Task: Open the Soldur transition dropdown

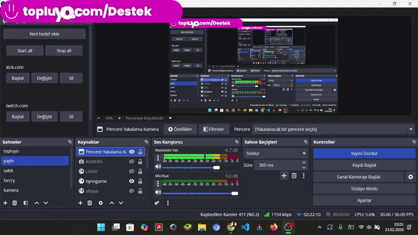Action: coord(276,153)
